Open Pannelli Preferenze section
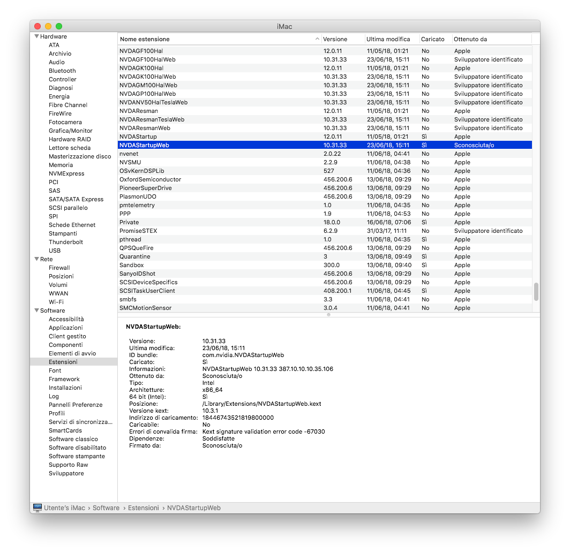Viewport: 570px width, 553px height. tap(76, 405)
